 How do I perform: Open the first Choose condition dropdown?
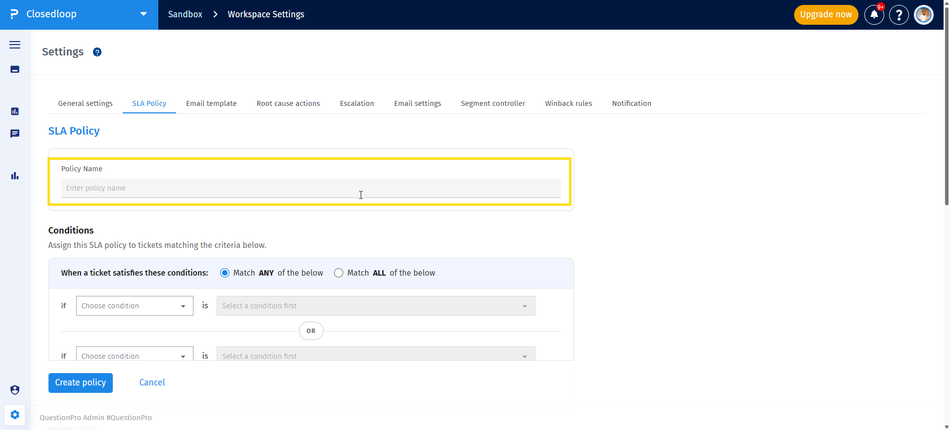pos(135,306)
